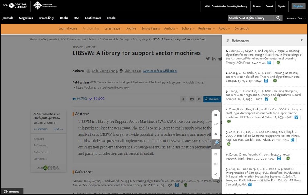Open metrics trend icon in floating sidebar

[x=216, y=124]
